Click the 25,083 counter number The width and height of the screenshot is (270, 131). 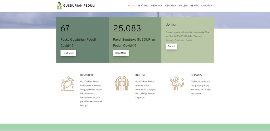pos(127,29)
